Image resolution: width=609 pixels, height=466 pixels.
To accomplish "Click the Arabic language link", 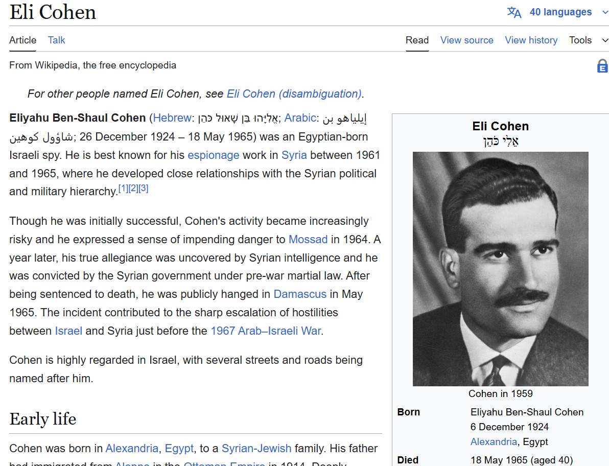I will [300, 118].
